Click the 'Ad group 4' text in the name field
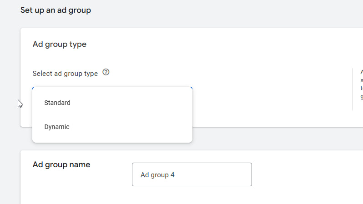363x204 pixels. point(157,175)
